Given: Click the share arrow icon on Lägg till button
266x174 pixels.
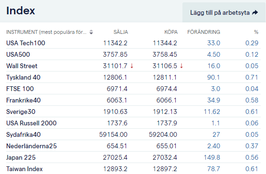Looking at the screenshot, I should point(255,12).
